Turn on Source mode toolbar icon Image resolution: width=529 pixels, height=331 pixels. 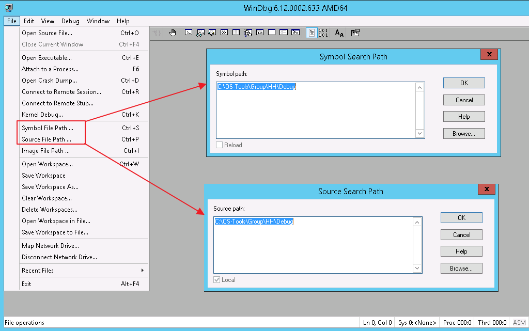[x=312, y=33]
